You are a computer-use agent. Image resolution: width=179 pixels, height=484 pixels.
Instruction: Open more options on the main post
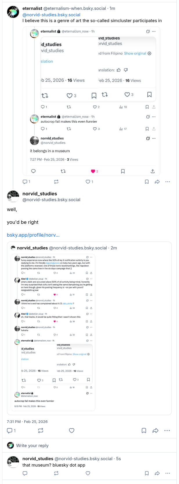coord(167,431)
